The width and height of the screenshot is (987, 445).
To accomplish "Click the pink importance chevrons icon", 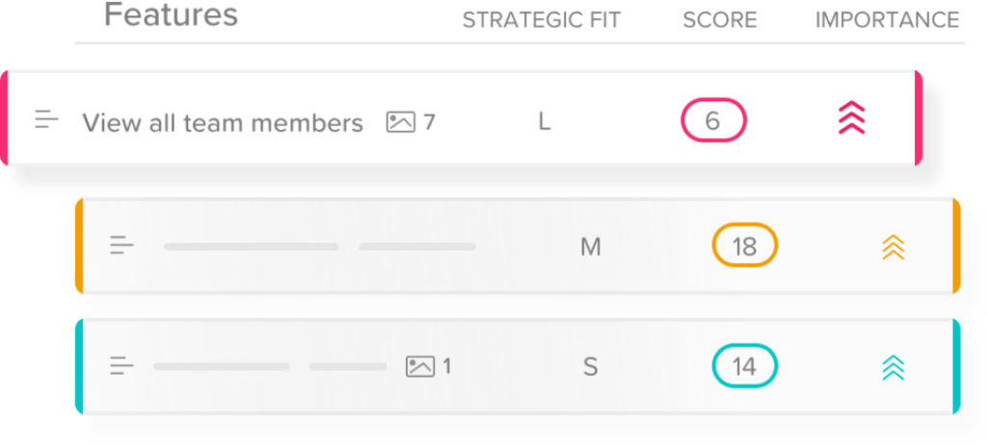I will click(852, 119).
